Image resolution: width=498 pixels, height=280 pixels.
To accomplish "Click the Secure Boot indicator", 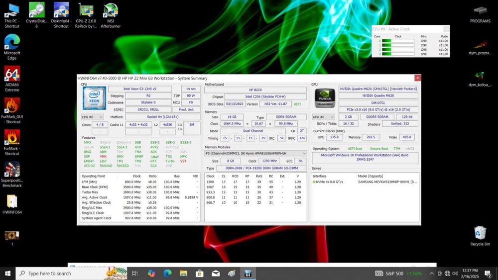I will point(379,149).
